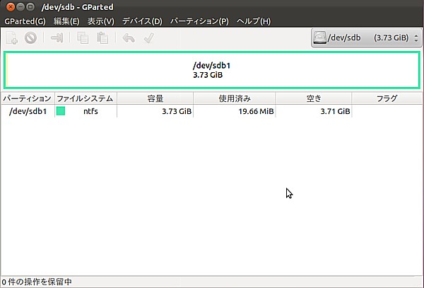Click the 容量 column header
The width and height of the screenshot is (424, 288).
(x=155, y=98)
